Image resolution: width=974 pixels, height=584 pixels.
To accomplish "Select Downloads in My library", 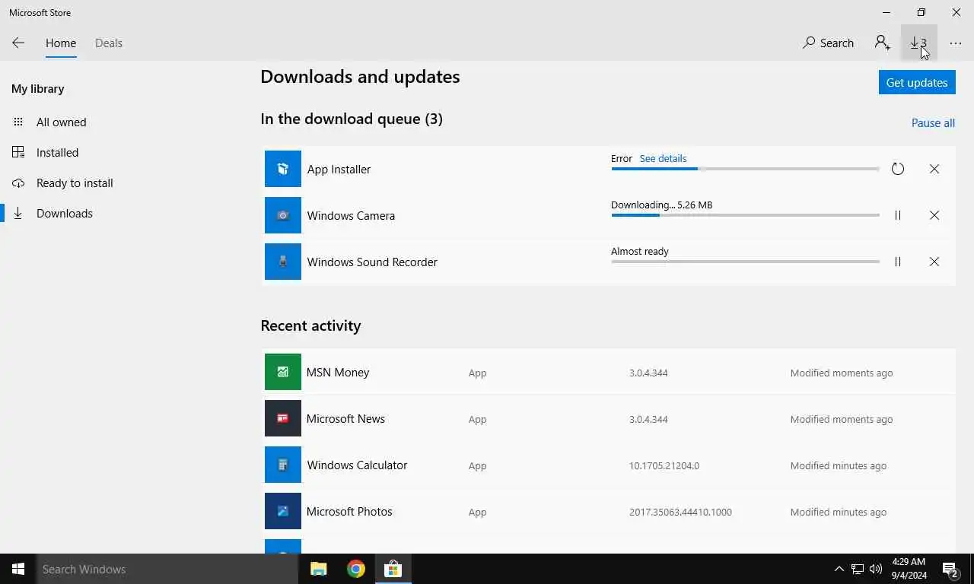I will pos(65,214).
